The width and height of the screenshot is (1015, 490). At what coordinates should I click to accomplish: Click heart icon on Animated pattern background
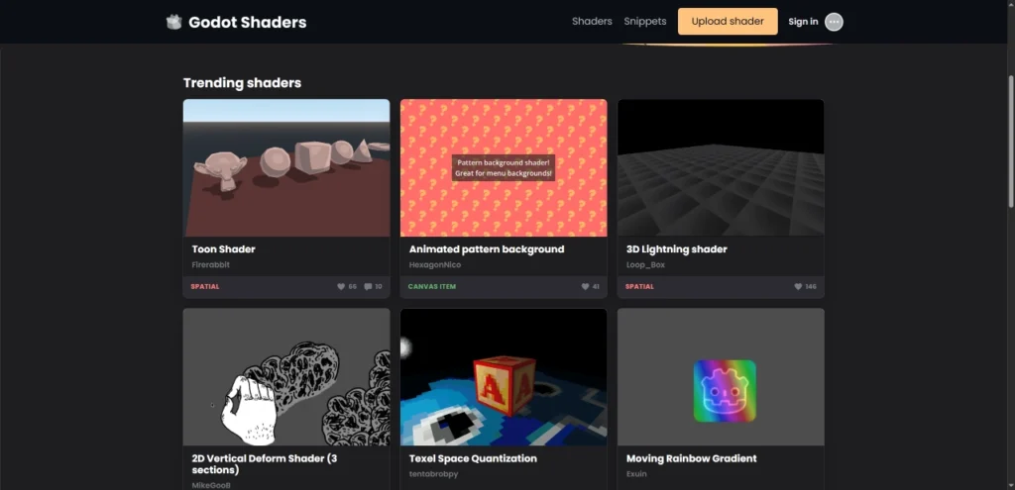[585, 286]
